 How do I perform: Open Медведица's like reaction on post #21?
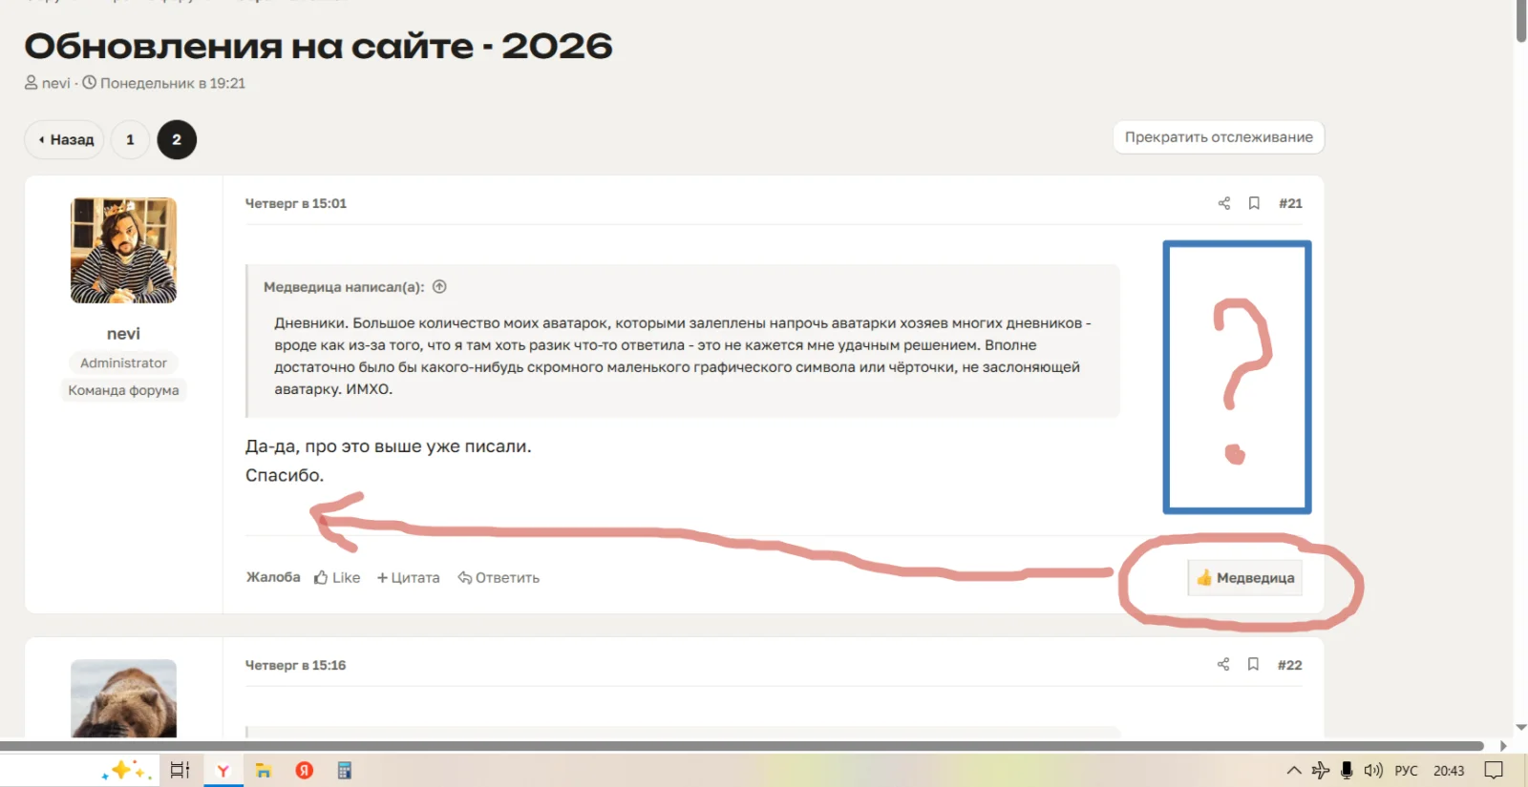pos(1245,578)
